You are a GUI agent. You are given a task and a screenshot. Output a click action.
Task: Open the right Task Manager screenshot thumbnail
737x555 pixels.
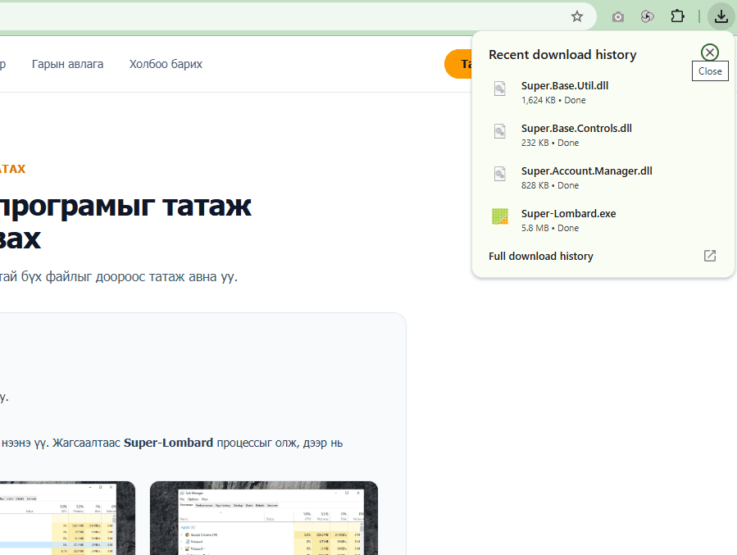tap(264, 518)
